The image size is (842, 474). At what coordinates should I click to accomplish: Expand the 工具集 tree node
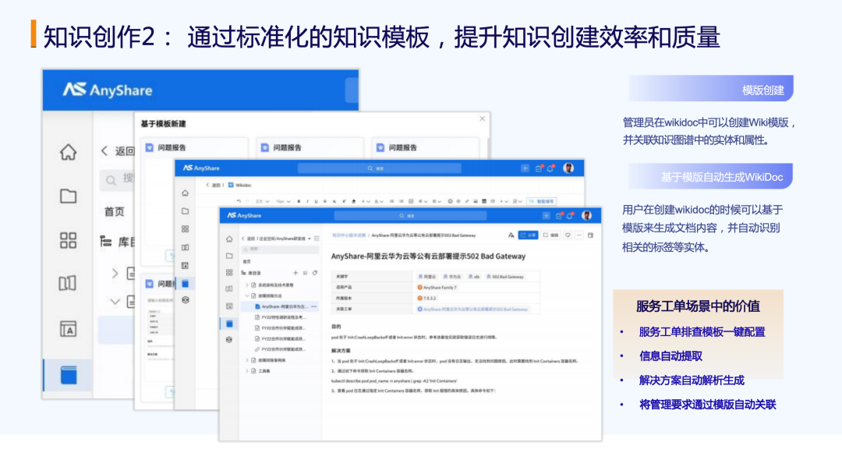[x=247, y=371]
